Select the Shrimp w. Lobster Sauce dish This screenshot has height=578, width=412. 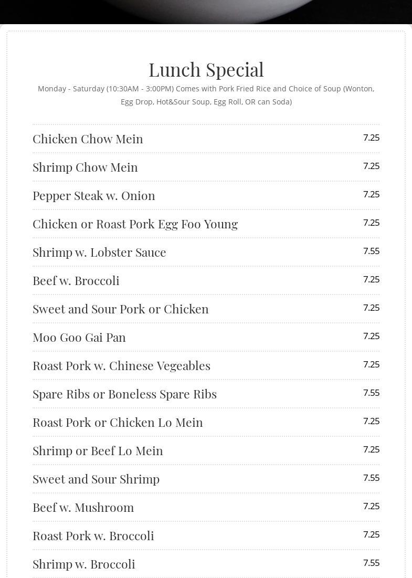coord(99,252)
